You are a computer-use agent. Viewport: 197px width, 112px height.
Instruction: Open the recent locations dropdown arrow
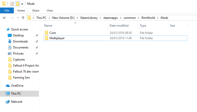click(x=18, y=18)
